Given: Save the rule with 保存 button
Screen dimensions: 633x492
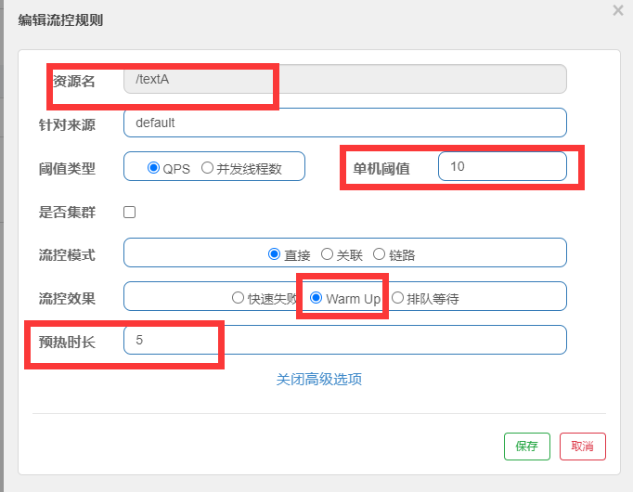Looking at the screenshot, I should [x=527, y=447].
